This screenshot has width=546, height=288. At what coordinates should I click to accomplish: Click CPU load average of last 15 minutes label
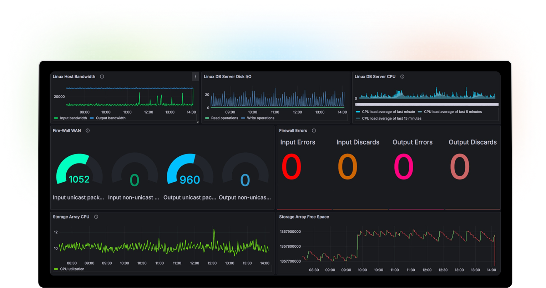[x=391, y=118]
